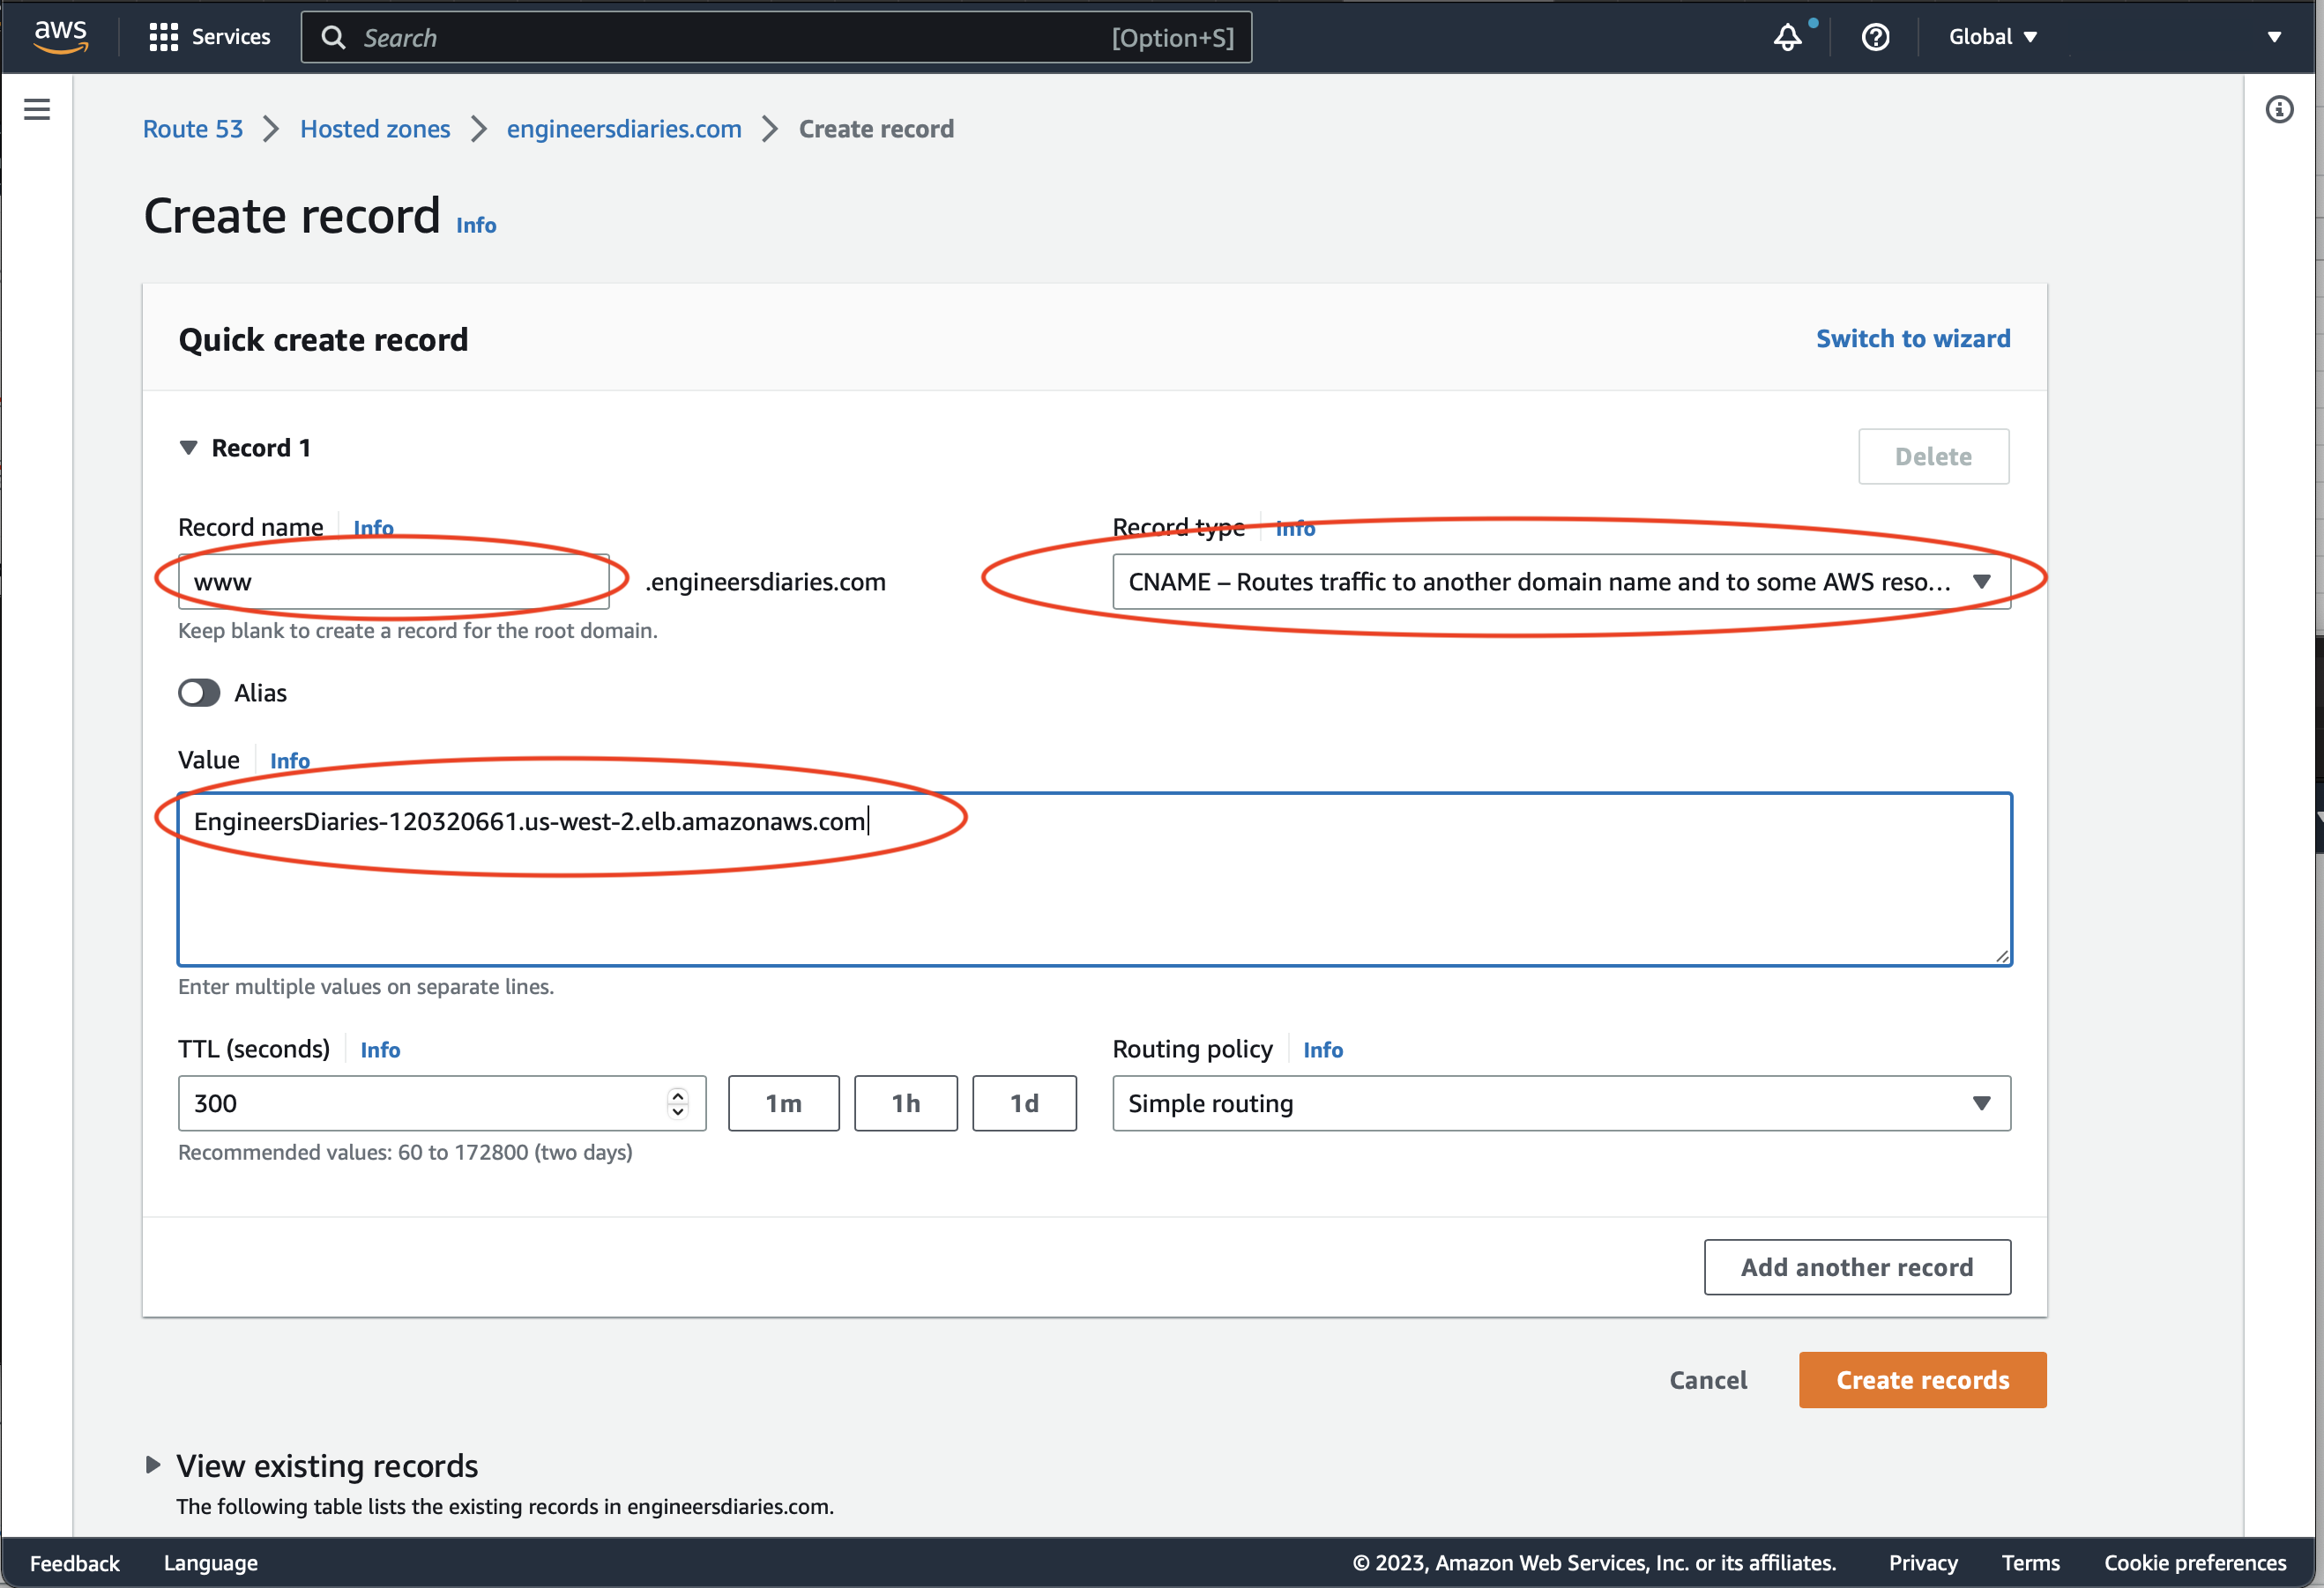Collapse the Record 1 section

coord(188,448)
